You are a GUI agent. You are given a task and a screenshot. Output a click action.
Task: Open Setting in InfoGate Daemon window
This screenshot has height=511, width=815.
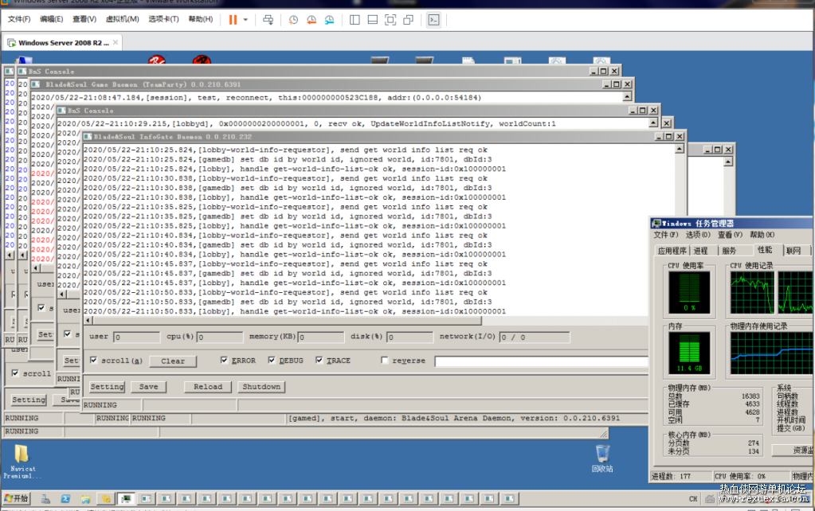click(107, 387)
